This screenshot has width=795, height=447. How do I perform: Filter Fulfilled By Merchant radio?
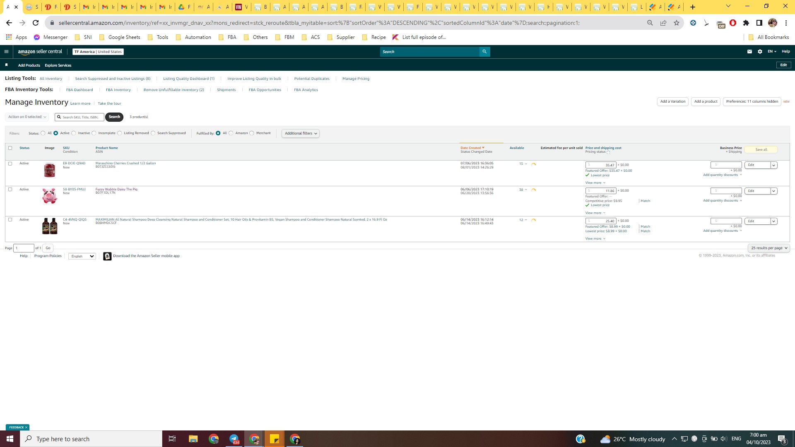252,133
